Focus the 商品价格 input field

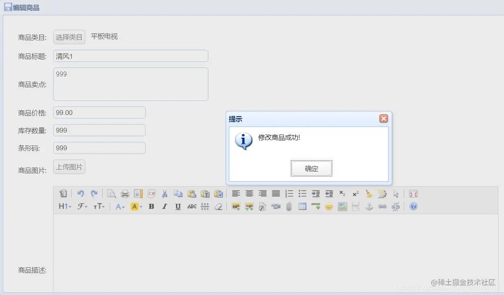coord(99,113)
